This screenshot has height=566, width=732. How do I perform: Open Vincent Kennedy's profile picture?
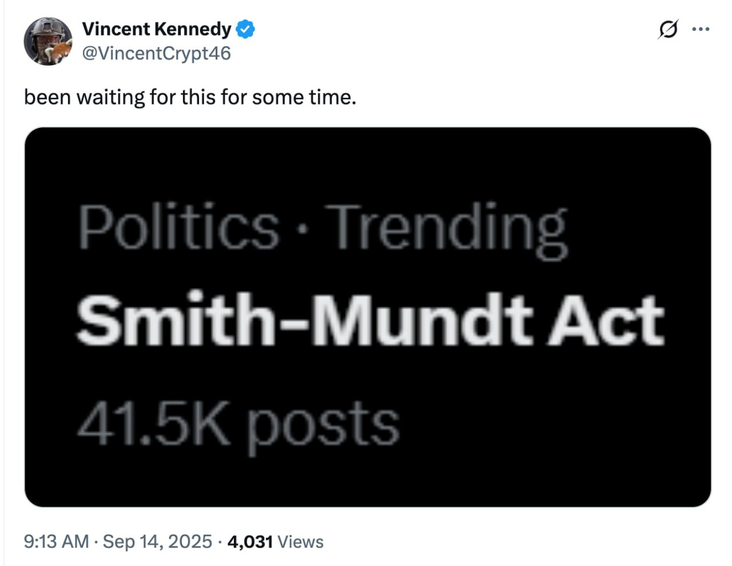pyautogui.click(x=48, y=41)
